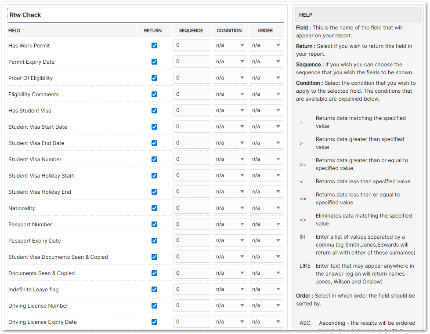430x334 pixels.
Task: Toggle Driving License Number return checkbox
Action: coord(154,305)
